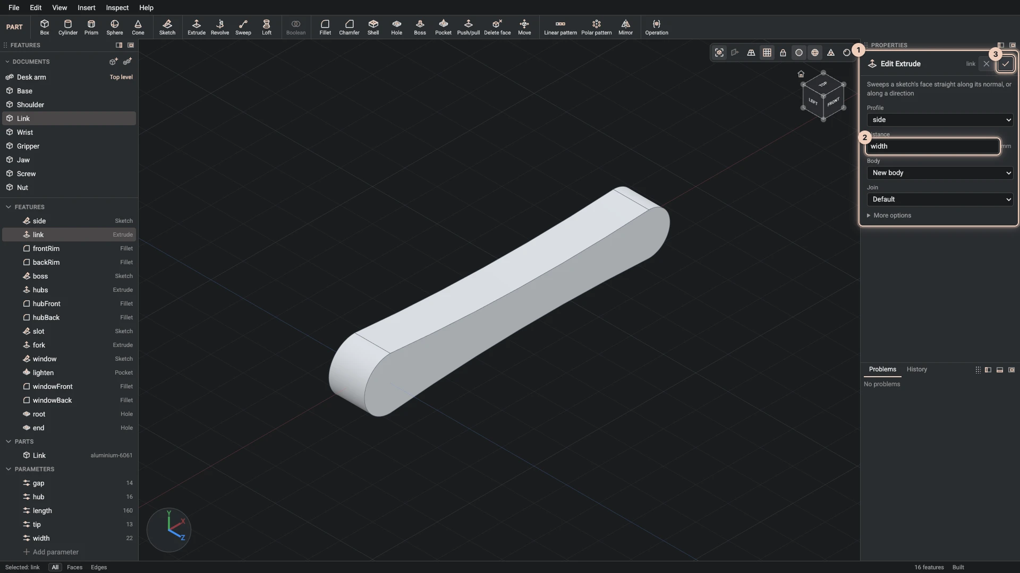Select the lighten Pocket feature
The height and width of the screenshot is (573, 1020).
69,372
